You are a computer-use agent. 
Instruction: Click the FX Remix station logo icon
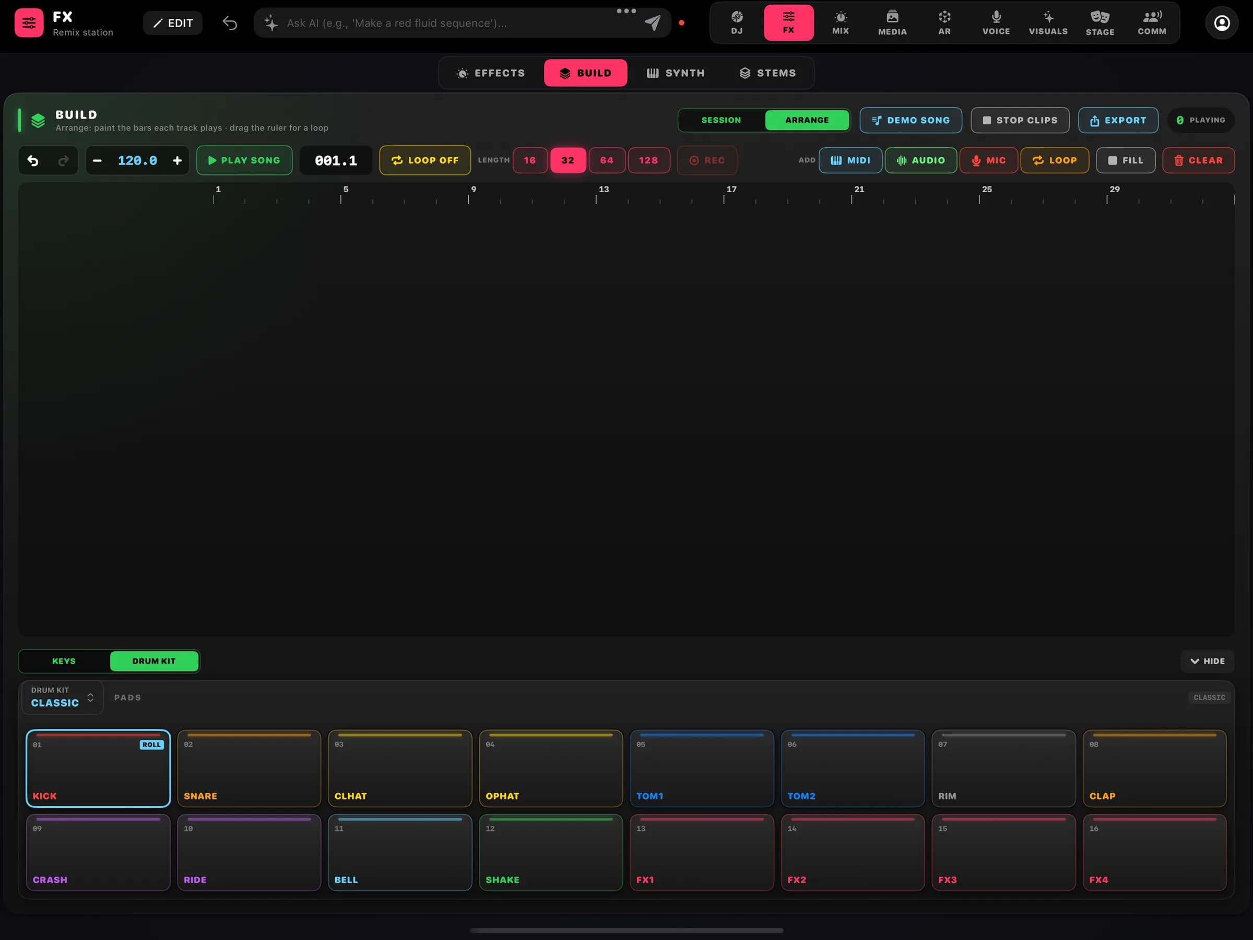29,22
